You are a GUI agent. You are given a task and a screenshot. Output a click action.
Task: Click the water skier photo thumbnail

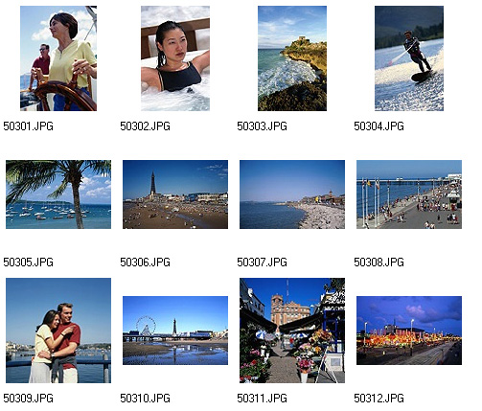click(409, 58)
